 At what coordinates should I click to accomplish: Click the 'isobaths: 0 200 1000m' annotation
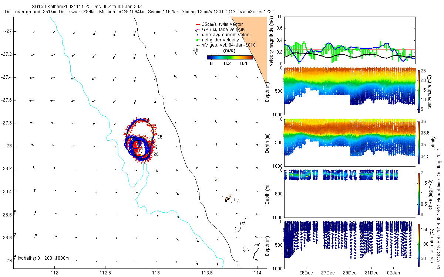(x=43, y=258)
